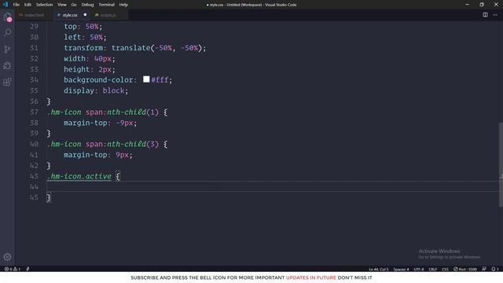Click 'translate(-50%, -50%)' value
Viewport: 503px width, 283px height.
click(x=156, y=48)
